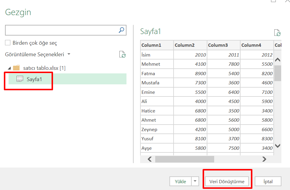Click the 7500 cell in Ayşe row
290x190 pixels.
click(224, 148)
